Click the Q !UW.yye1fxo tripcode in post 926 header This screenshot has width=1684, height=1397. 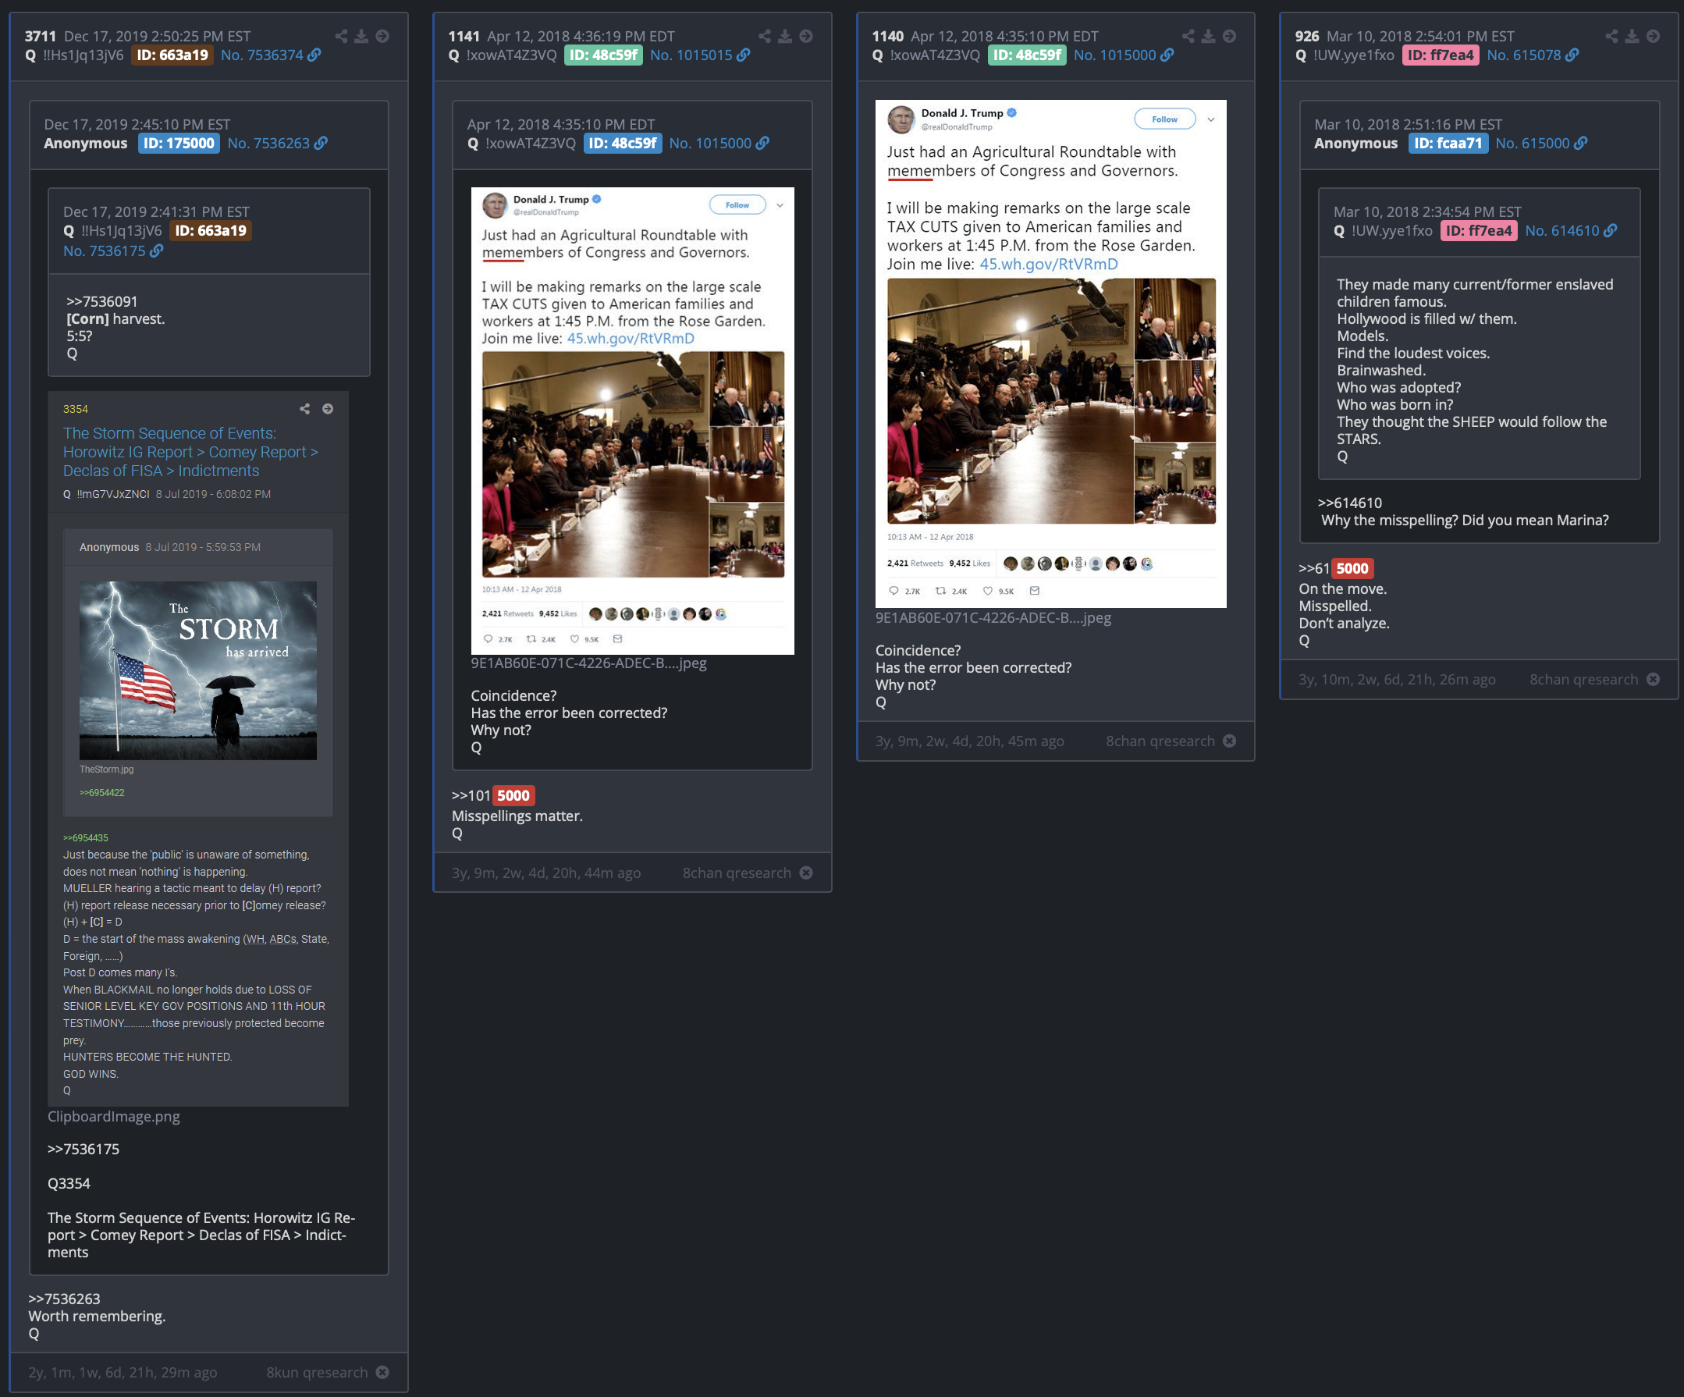(x=1345, y=55)
